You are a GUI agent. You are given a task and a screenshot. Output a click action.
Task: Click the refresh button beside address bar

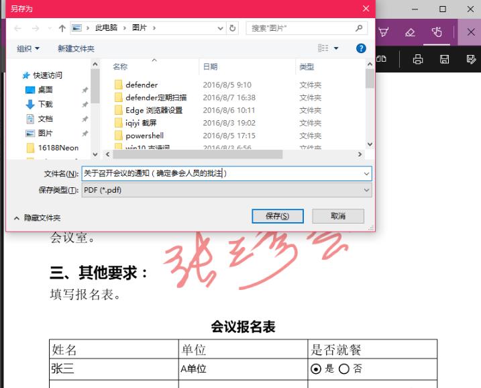click(x=233, y=28)
